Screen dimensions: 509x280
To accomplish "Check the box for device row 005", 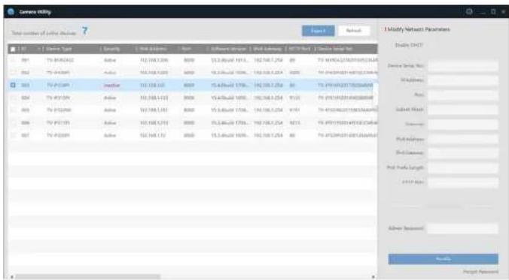I will point(13,110).
